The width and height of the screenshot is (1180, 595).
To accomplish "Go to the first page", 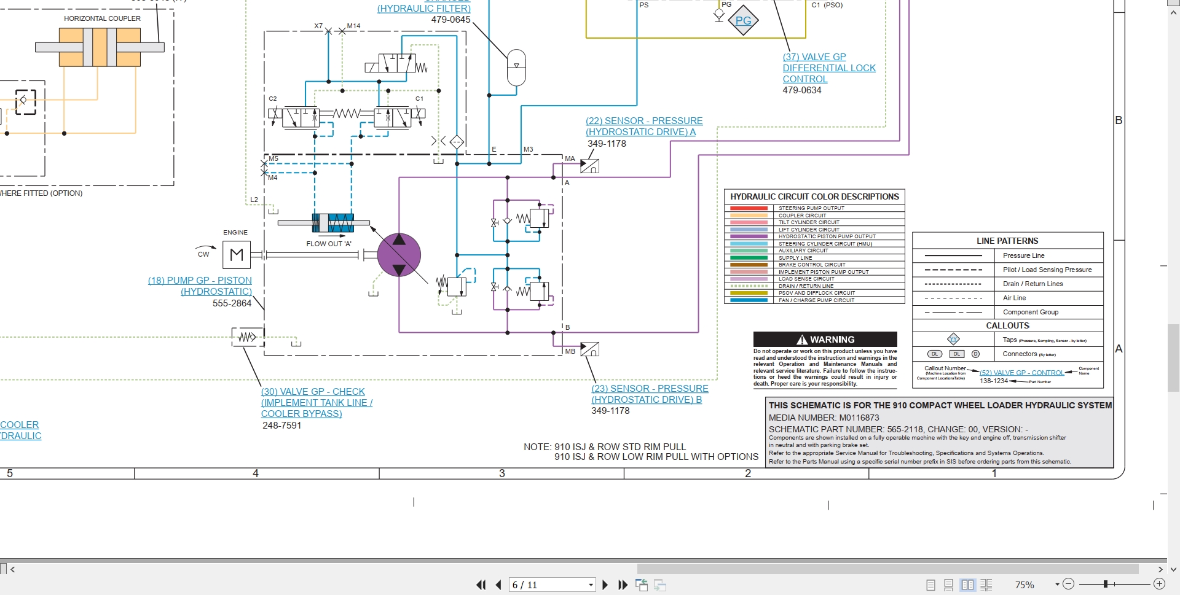I will [x=481, y=585].
